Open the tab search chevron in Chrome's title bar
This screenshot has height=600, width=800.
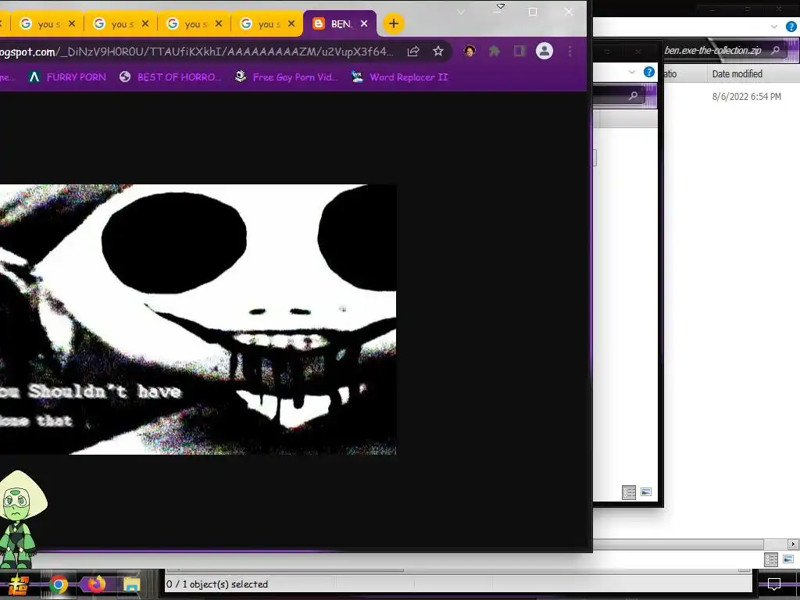461,12
